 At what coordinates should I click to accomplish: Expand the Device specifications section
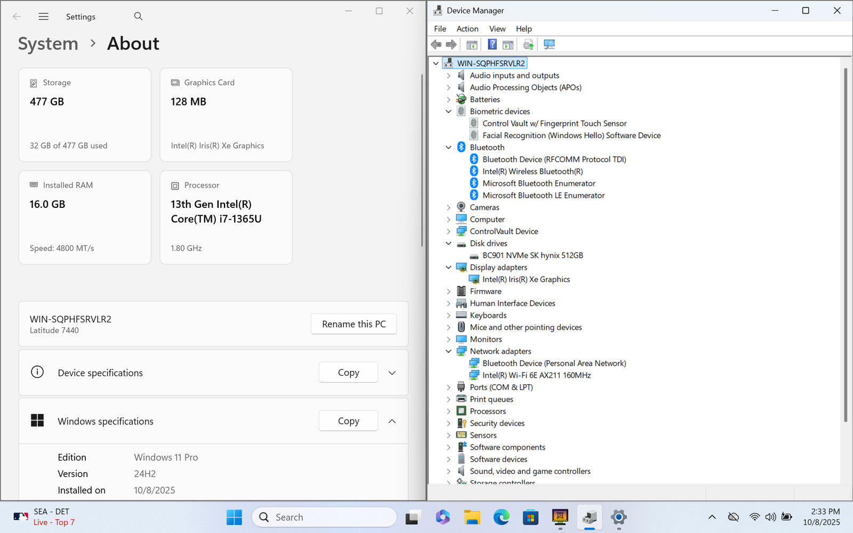click(392, 373)
